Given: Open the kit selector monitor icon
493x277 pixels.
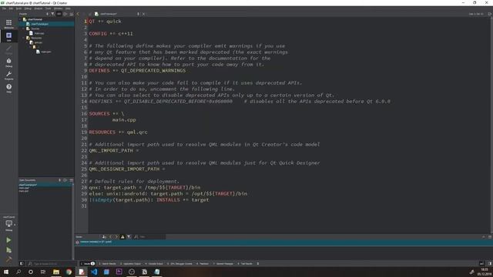Looking at the screenshot, I should [x=8, y=224].
